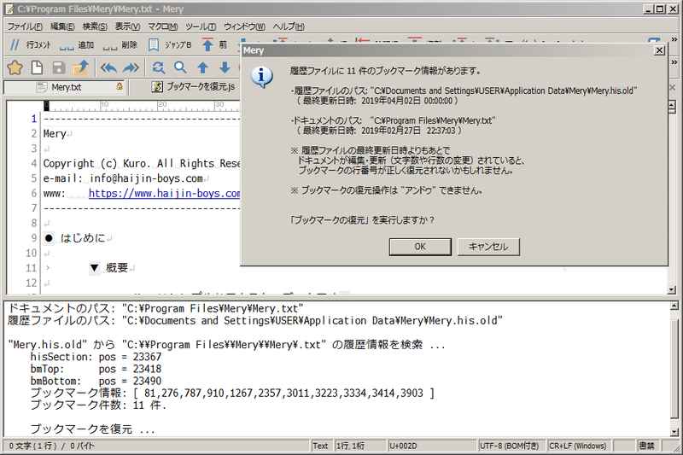
Task: Open the https://www.haijin-boys.com link
Action: click(164, 193)
